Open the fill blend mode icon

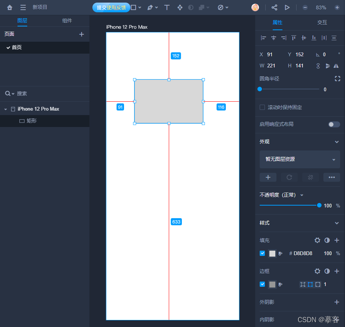point(327,240)
